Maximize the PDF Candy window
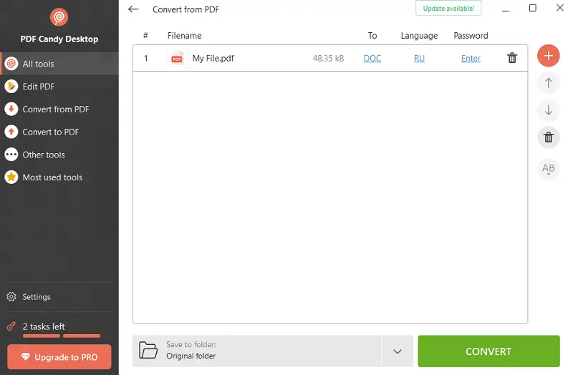This screenshot has width=573, height=375. 533,8
